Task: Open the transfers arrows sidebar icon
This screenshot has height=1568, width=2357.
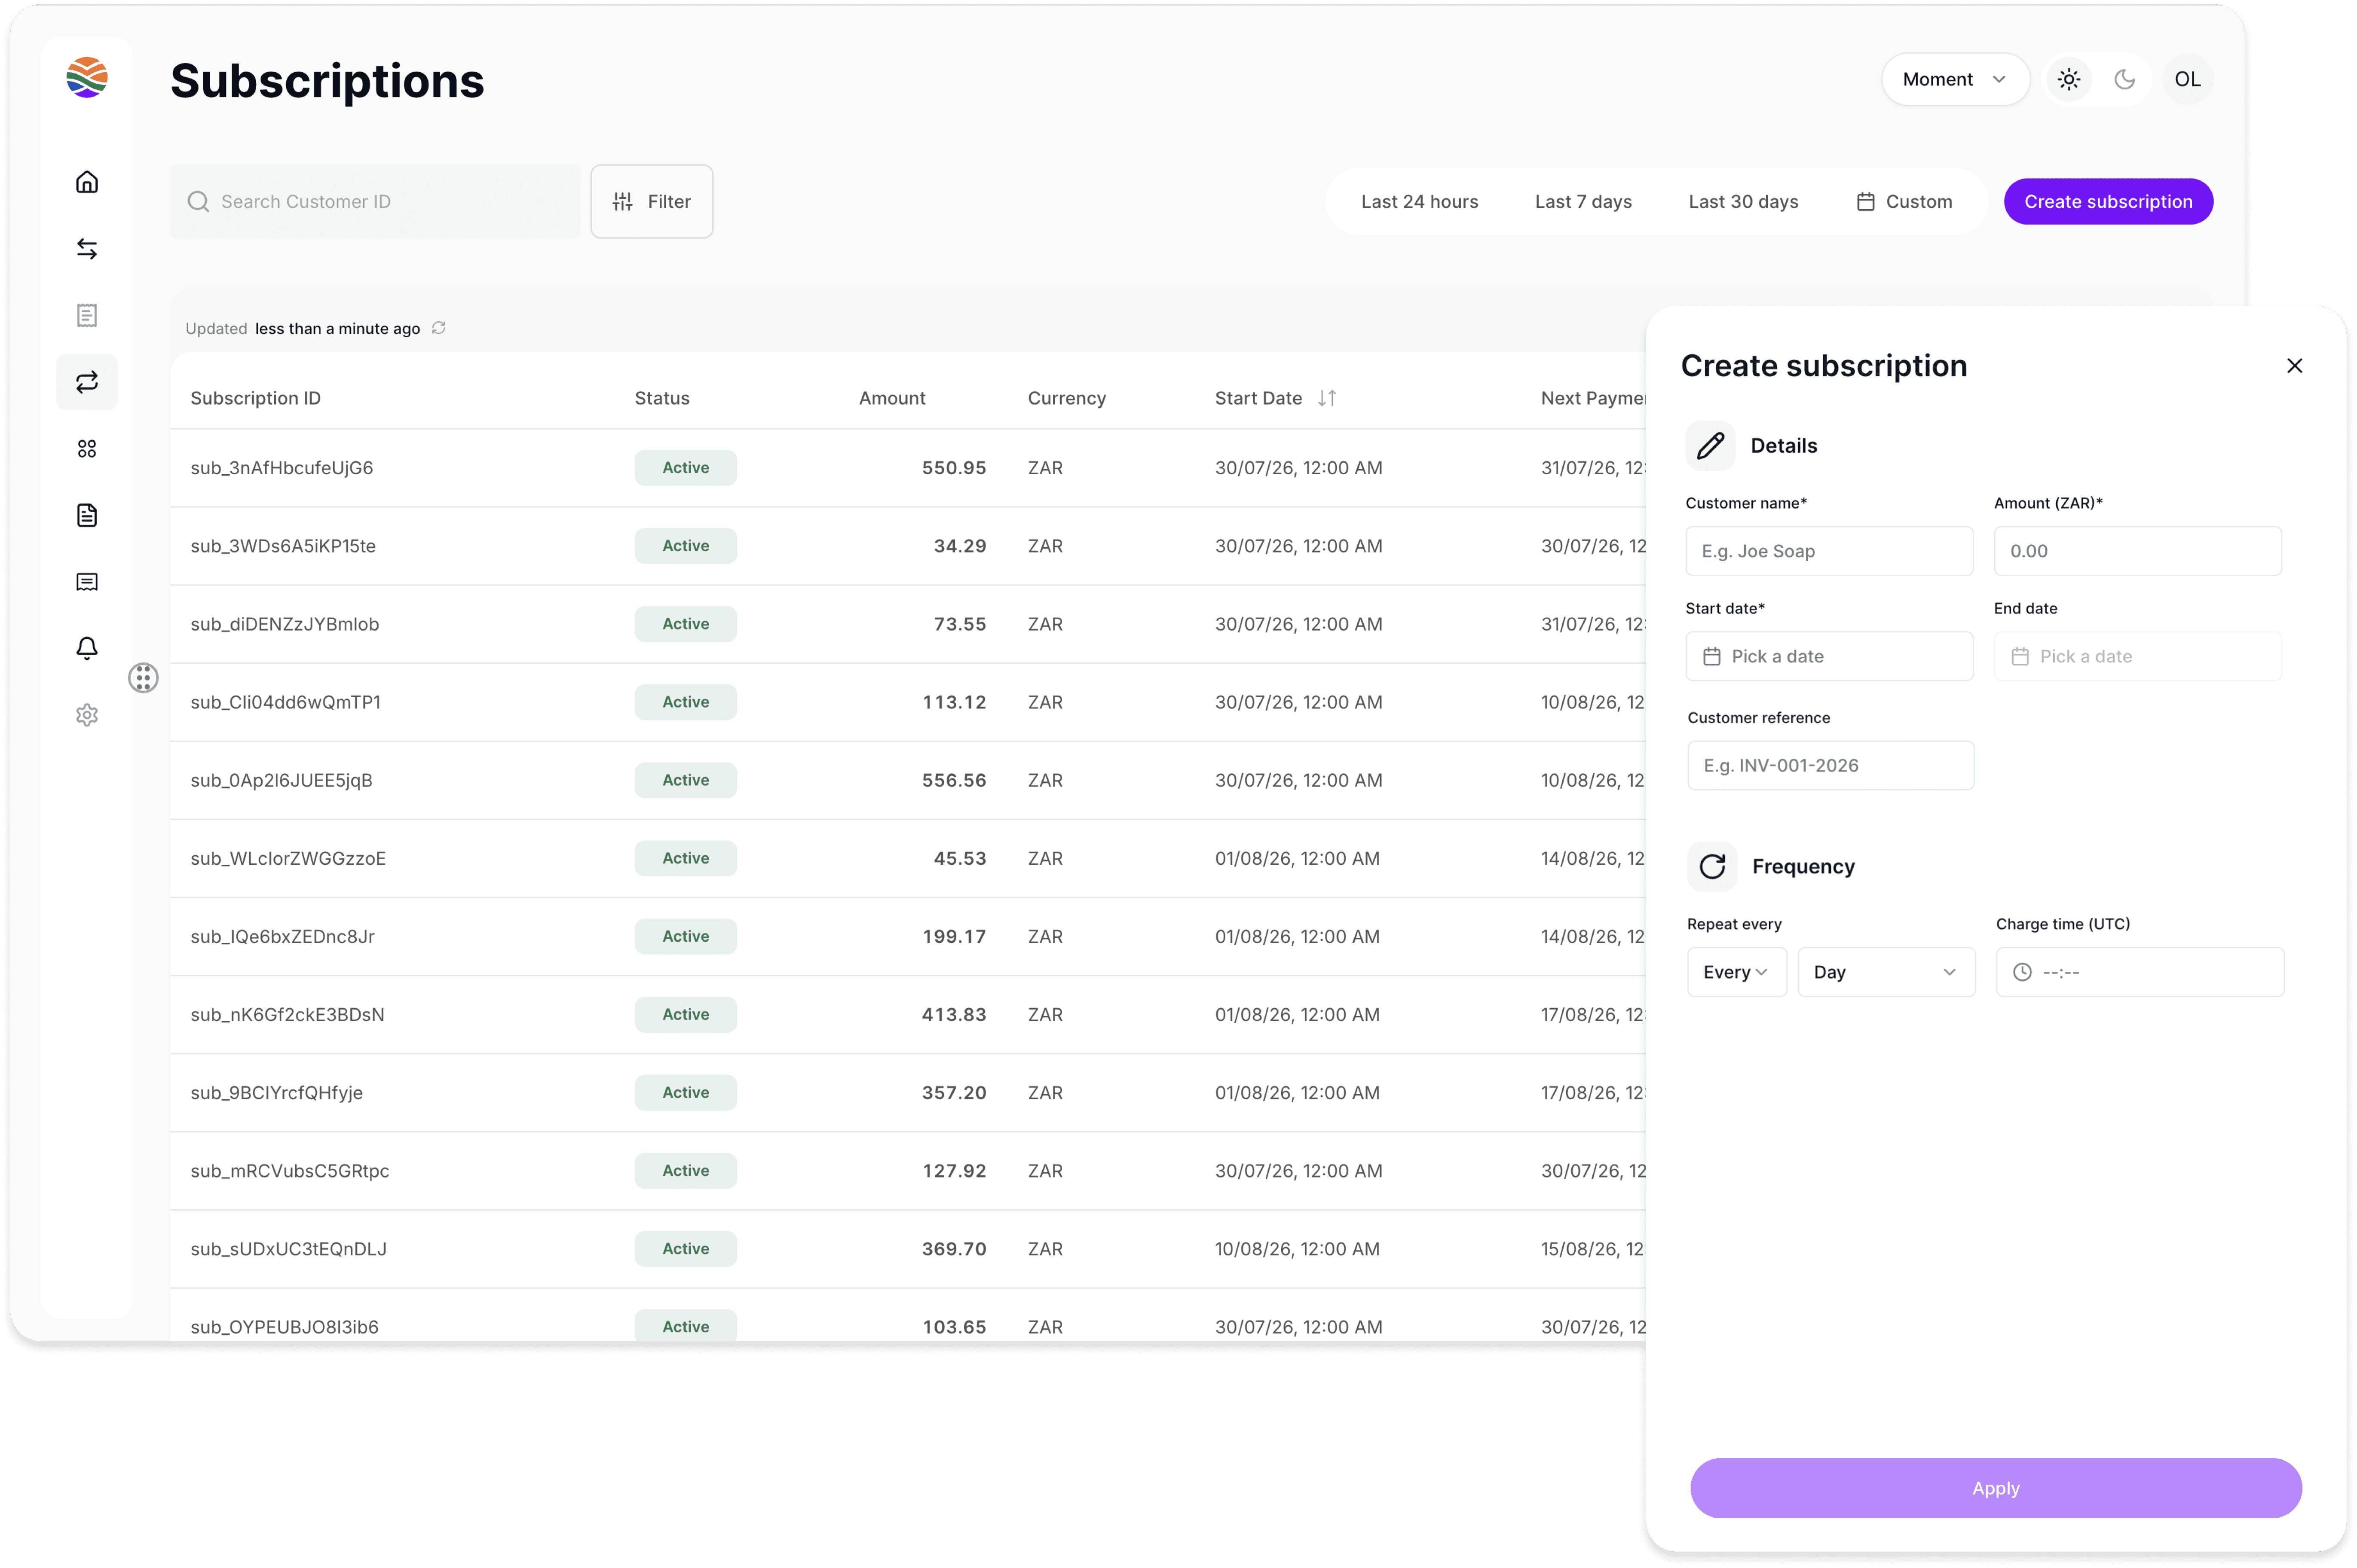Action: [x=87, y=249]
